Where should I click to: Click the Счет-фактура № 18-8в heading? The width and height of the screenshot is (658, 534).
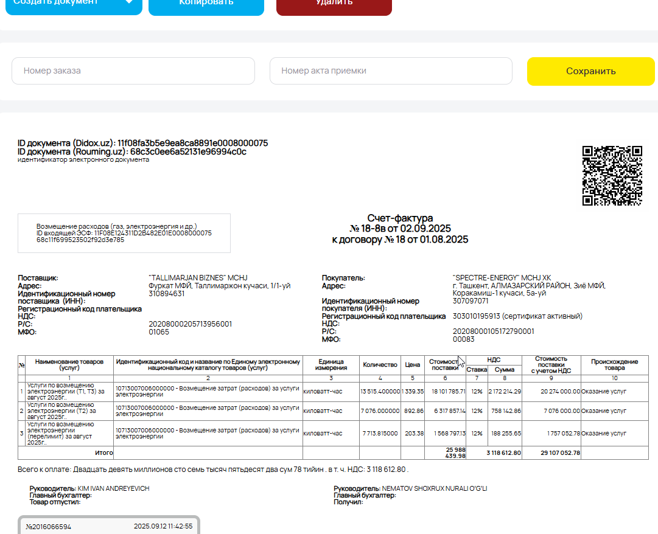[x=400, y=223]
